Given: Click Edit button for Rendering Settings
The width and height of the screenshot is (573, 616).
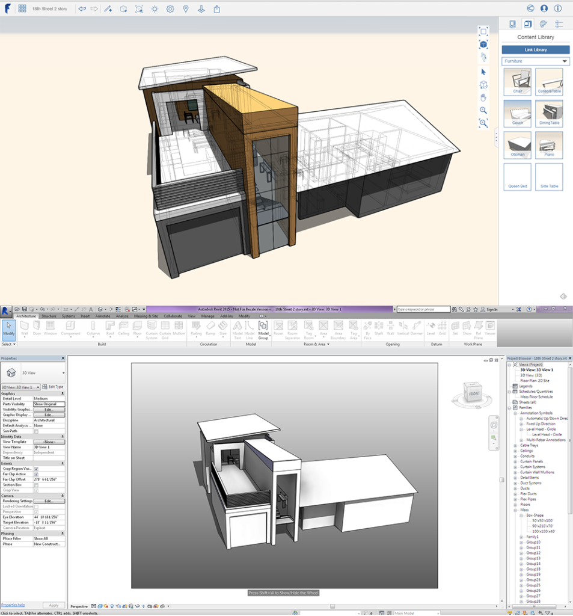Looking at the screenshot, I should (49, 501).
